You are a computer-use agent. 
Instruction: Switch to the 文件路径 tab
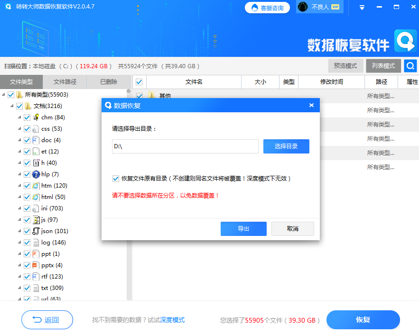[66, 81]
